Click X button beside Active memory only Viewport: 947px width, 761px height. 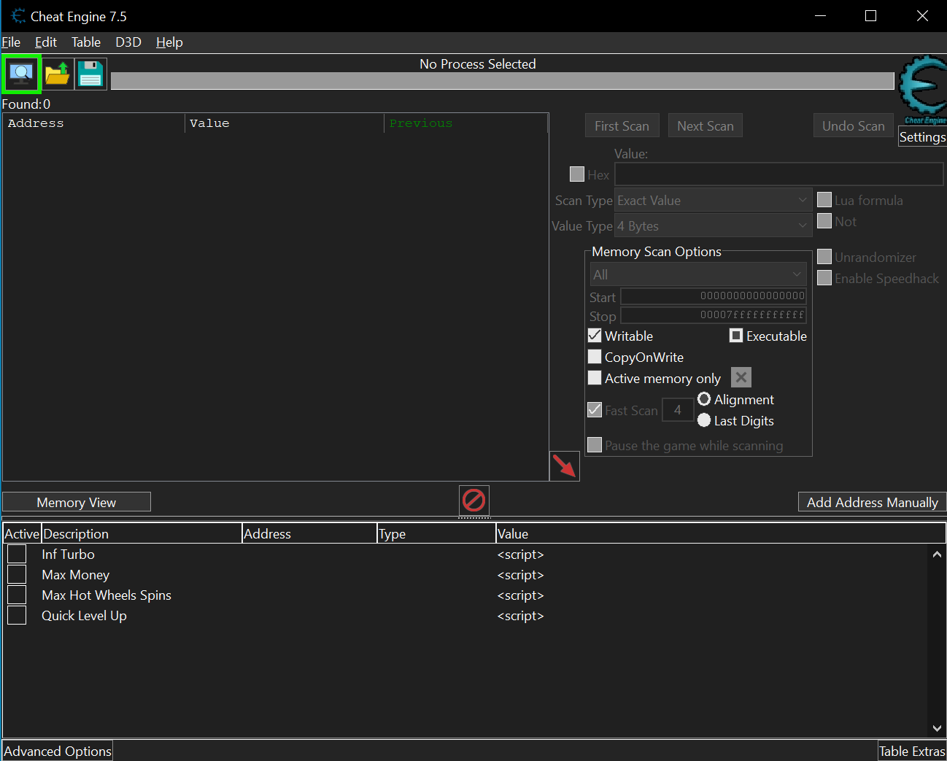tap(741, 377)
